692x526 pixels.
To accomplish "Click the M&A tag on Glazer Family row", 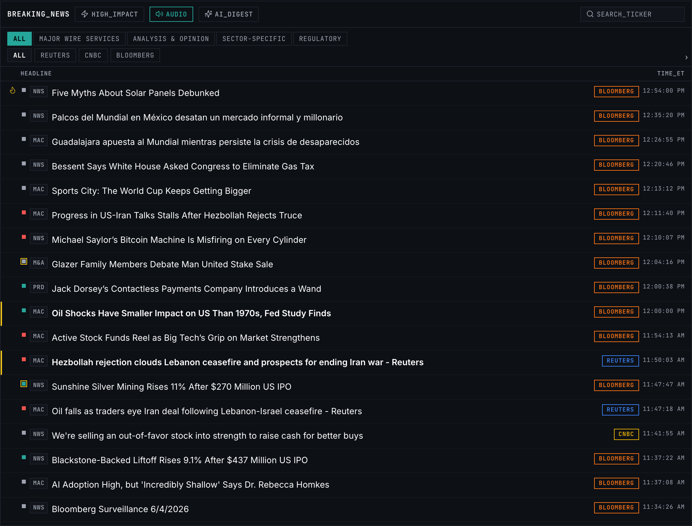I will click(39, 263).
